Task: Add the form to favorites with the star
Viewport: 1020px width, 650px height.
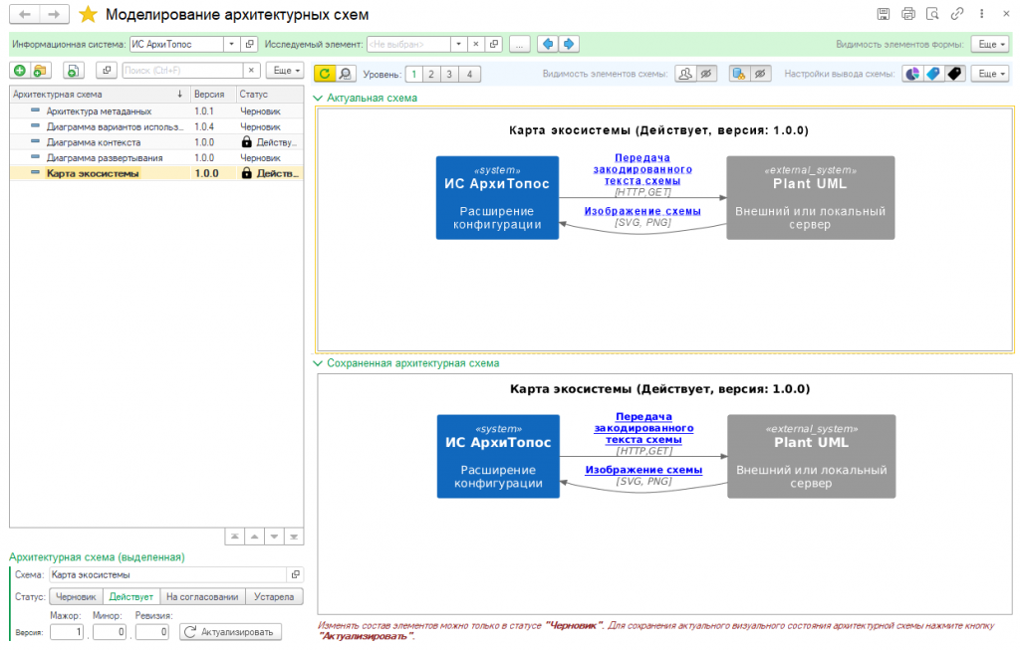Action: click(88, 15)
